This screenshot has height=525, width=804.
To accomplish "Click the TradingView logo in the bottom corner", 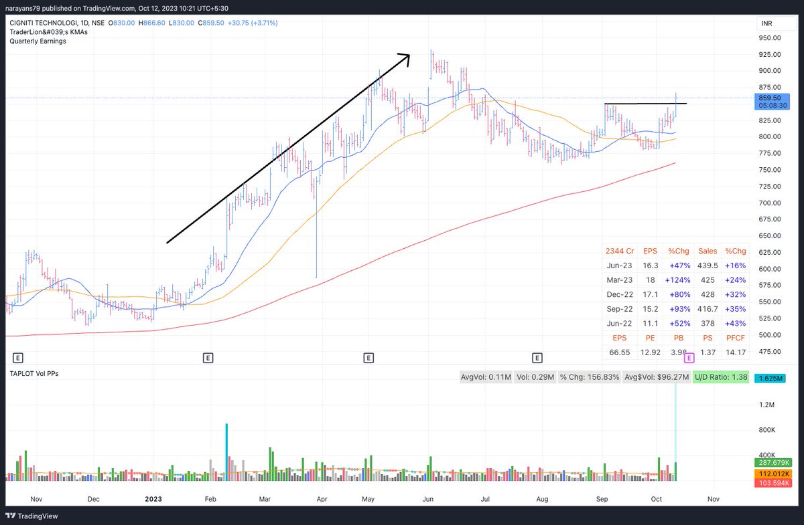I will [x=30, y=516].
